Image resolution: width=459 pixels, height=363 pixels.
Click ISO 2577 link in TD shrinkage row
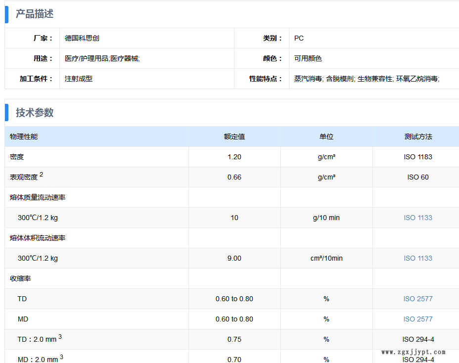(417, 299)
